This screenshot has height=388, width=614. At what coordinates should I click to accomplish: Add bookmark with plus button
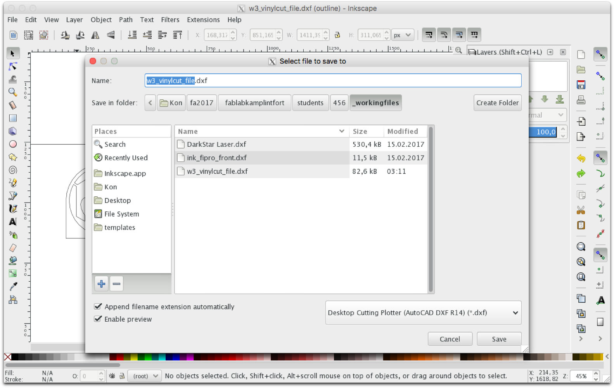coord(102,284)
